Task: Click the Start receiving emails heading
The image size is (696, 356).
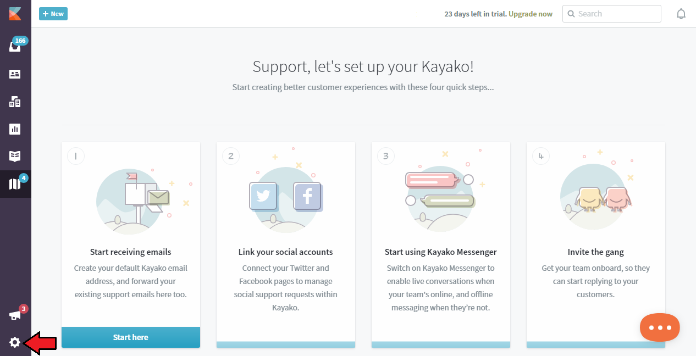Action: click(131, 252)
